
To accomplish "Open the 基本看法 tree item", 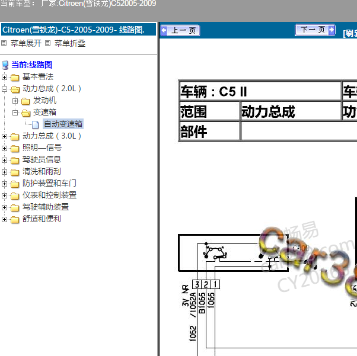I will [38, 76].
